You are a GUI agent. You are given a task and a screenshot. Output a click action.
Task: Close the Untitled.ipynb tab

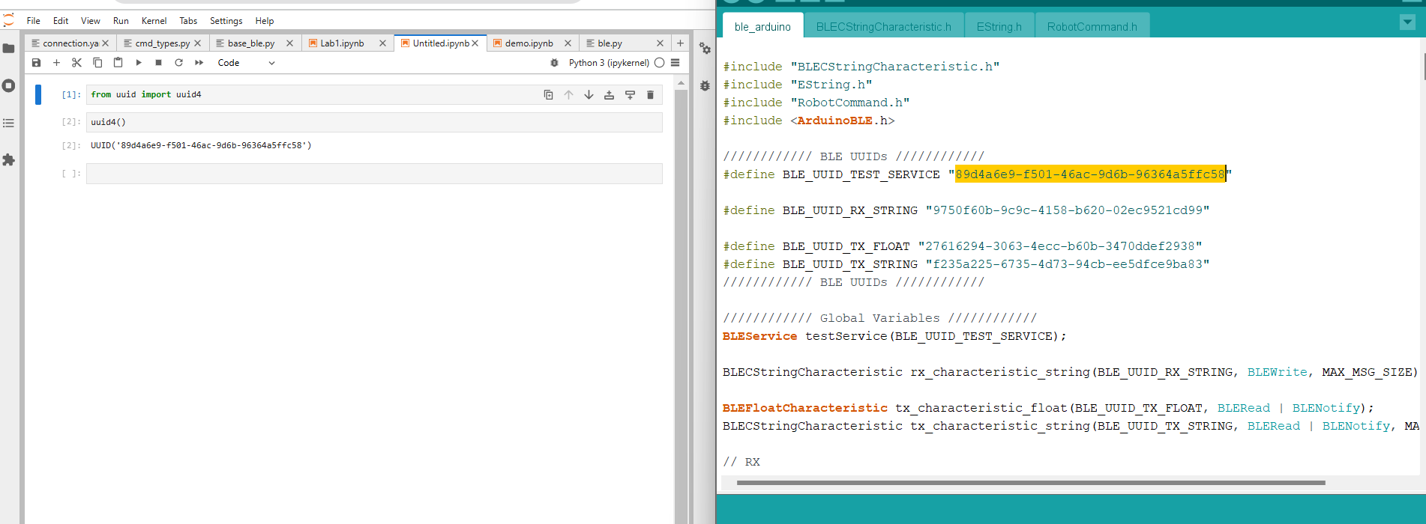475,43
